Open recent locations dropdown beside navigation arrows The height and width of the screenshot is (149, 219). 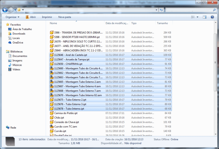15,10
